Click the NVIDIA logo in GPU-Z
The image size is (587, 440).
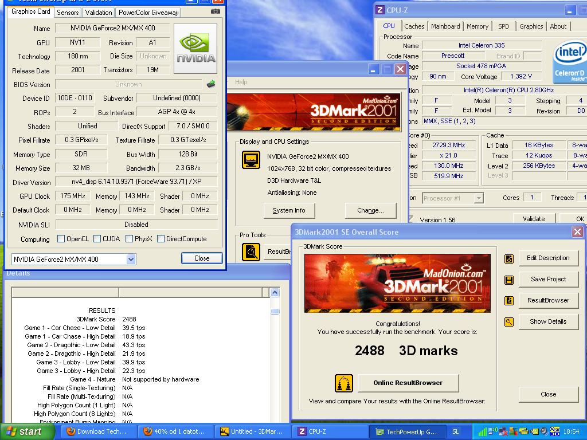(195, 48)
